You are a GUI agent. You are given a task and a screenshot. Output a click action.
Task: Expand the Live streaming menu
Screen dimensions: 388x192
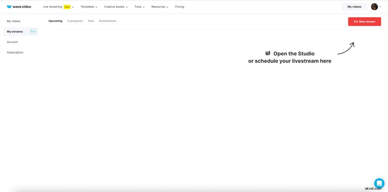(x=53, y=7)
